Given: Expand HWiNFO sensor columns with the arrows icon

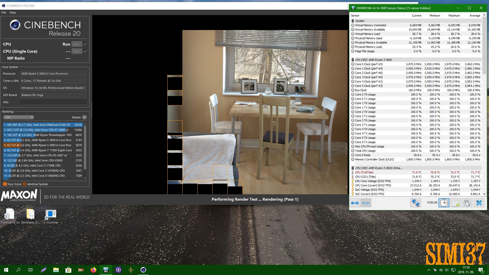Looking at the screenshot, I should coord(355,203).
